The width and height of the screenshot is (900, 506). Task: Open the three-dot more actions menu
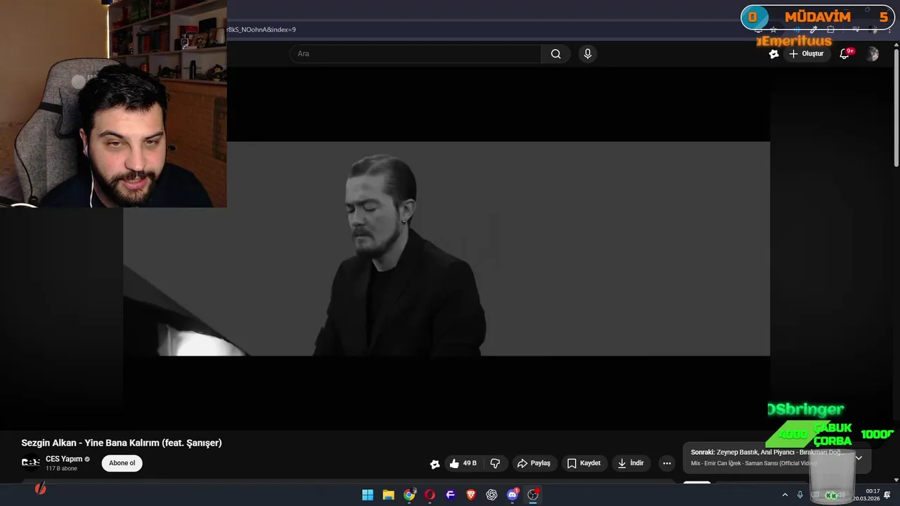[667, 463]
